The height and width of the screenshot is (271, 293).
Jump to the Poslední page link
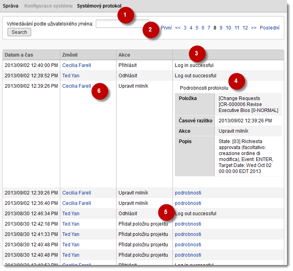click(x=269, y=28)
